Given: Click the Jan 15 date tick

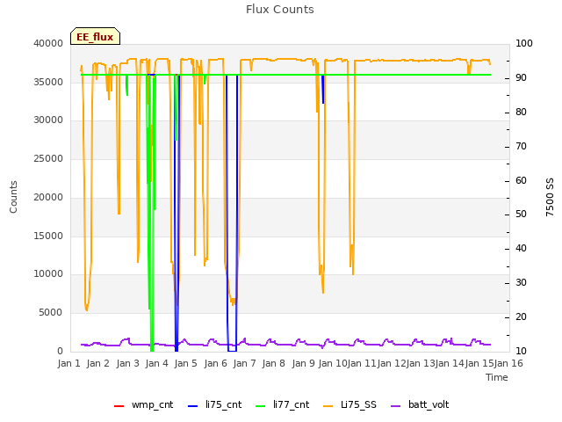Looking at the screenshot, I should (479, 363).
